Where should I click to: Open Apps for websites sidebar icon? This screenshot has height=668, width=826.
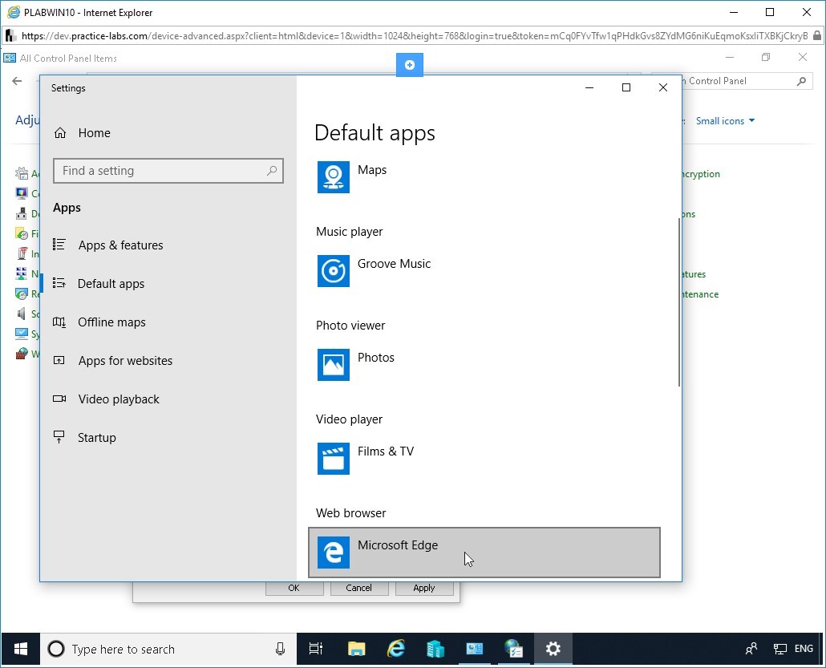[59, 360]
